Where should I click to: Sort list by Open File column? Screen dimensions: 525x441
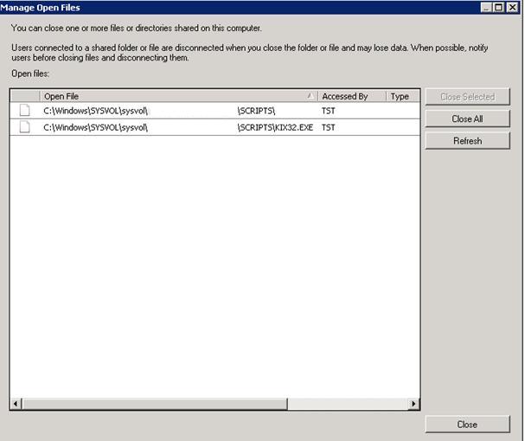point(173,96)
